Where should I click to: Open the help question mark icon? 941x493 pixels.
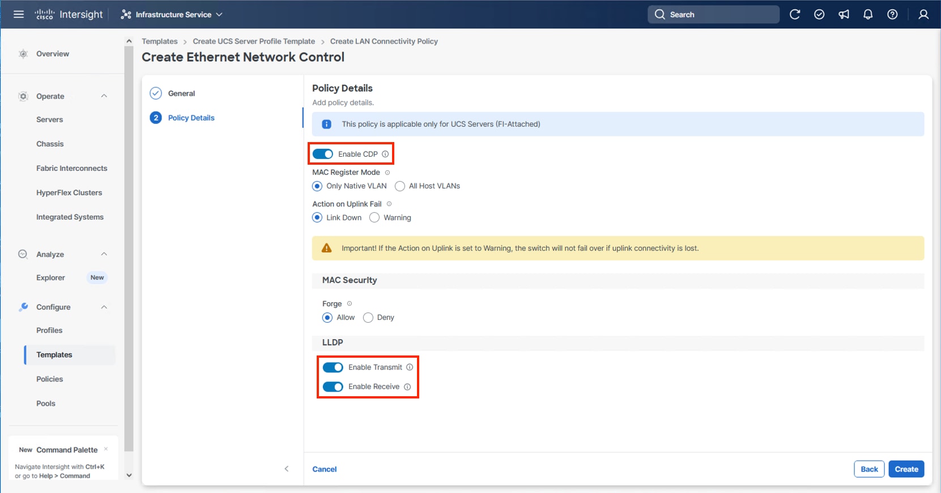coord(892,15)
